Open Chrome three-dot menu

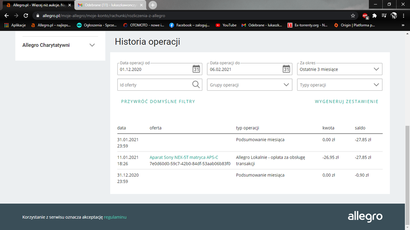tap(403, 16)
